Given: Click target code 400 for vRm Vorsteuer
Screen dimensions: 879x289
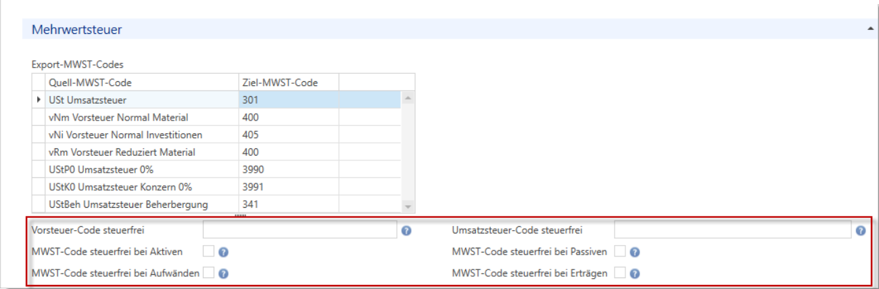Looking at the screenshot, I should tap(289, 153).
